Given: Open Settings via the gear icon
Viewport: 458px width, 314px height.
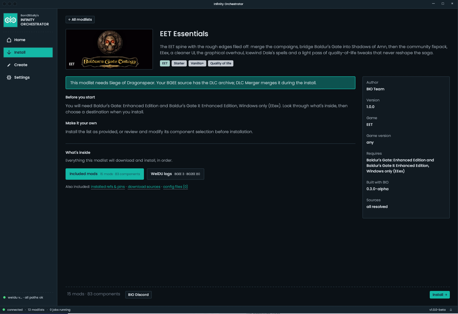Looking at the screenshot, I should [9, 78].
